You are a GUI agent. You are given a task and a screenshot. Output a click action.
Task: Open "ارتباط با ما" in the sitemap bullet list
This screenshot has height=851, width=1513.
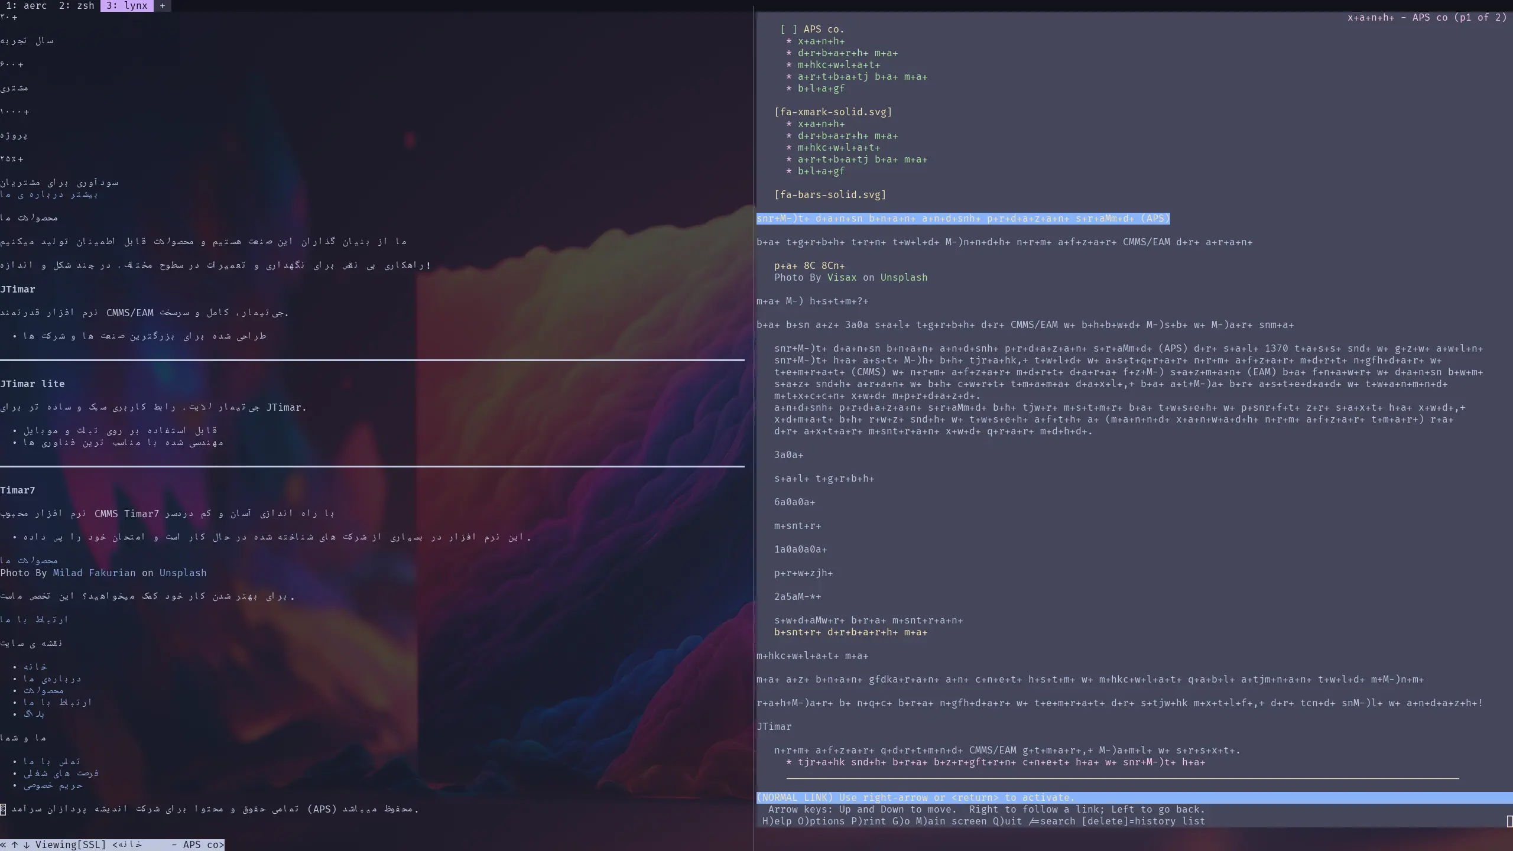pos(58,702)
